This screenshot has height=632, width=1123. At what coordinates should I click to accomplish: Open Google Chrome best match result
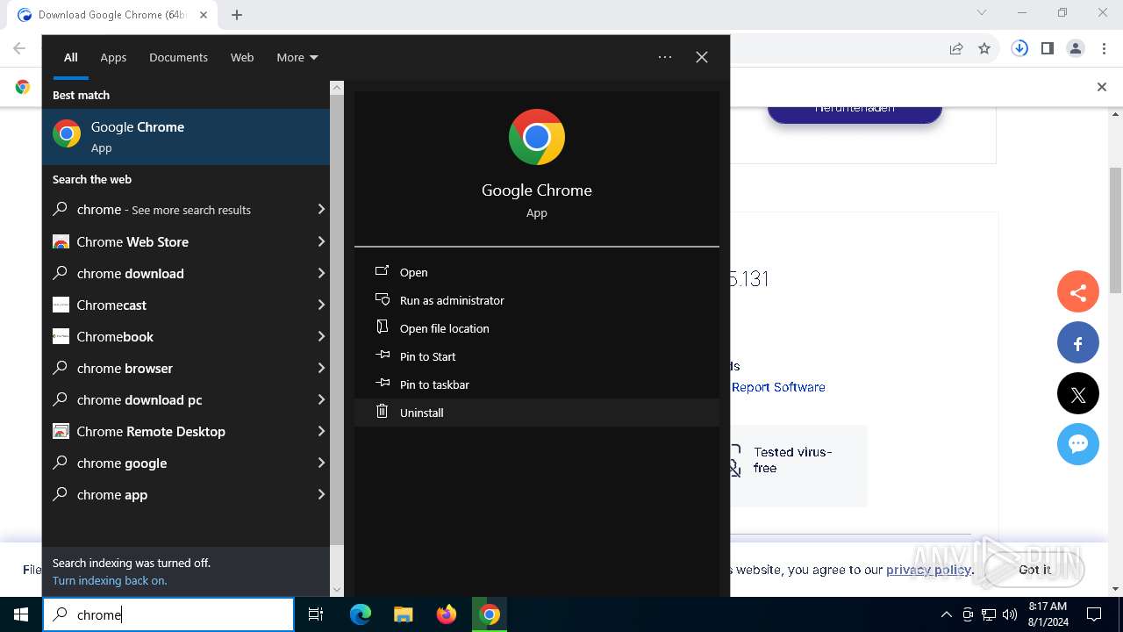[186, 137]
